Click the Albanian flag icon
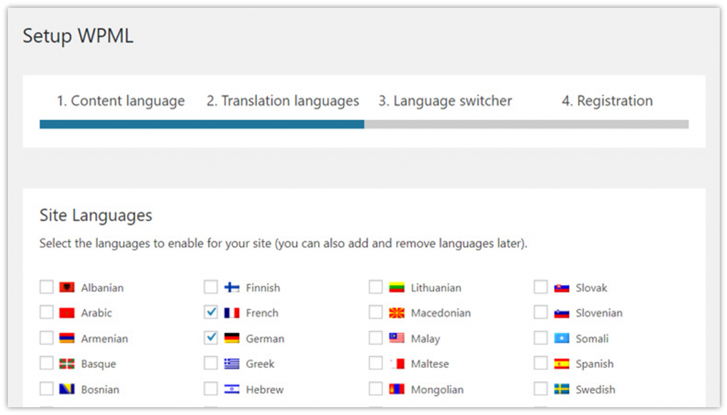 pos(67,287)
